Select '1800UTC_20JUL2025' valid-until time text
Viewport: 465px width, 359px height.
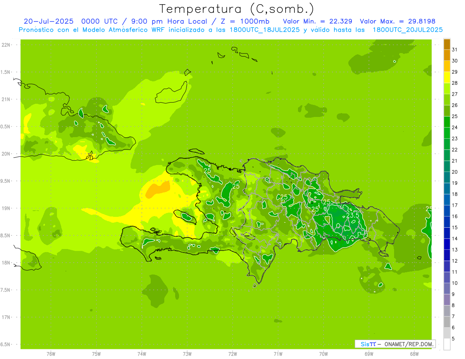coord(408,29)
